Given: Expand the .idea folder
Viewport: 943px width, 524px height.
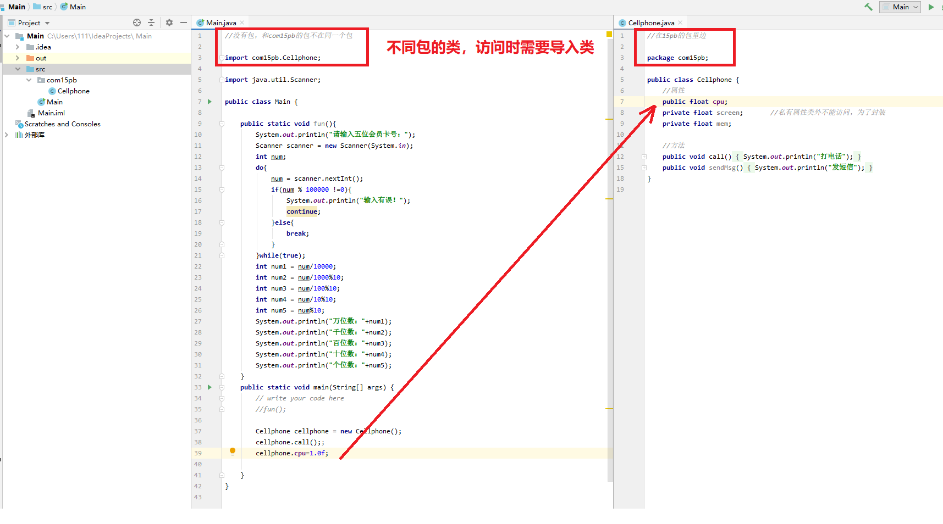Looking at the screenshot, I should coord(18,47).
